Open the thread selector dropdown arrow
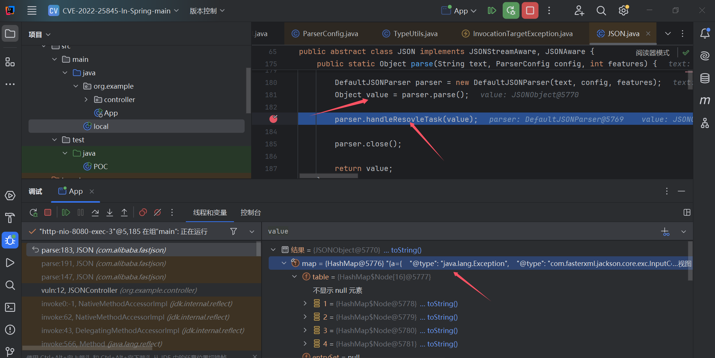The image size is (715, 358). coord(252,231)
